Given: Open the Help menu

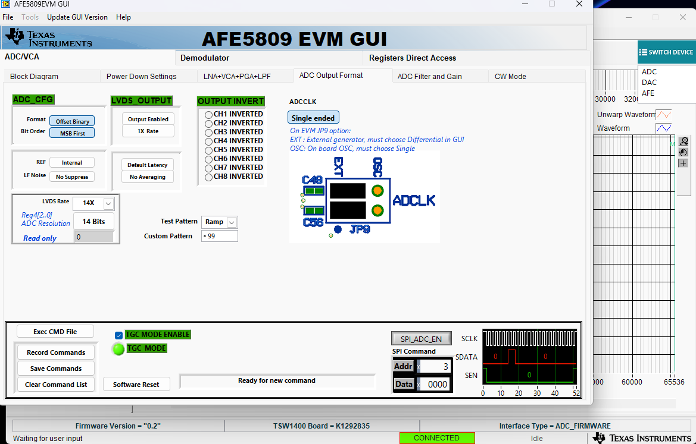Looking at the screenshot, I should 123,17.
